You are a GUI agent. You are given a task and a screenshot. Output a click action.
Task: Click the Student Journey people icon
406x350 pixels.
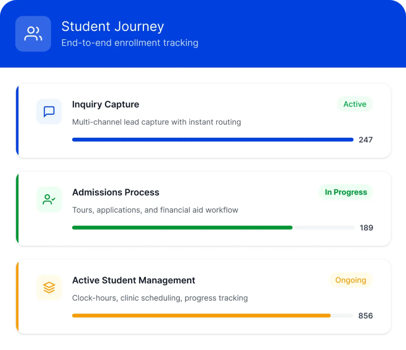(x=33, y=34)
